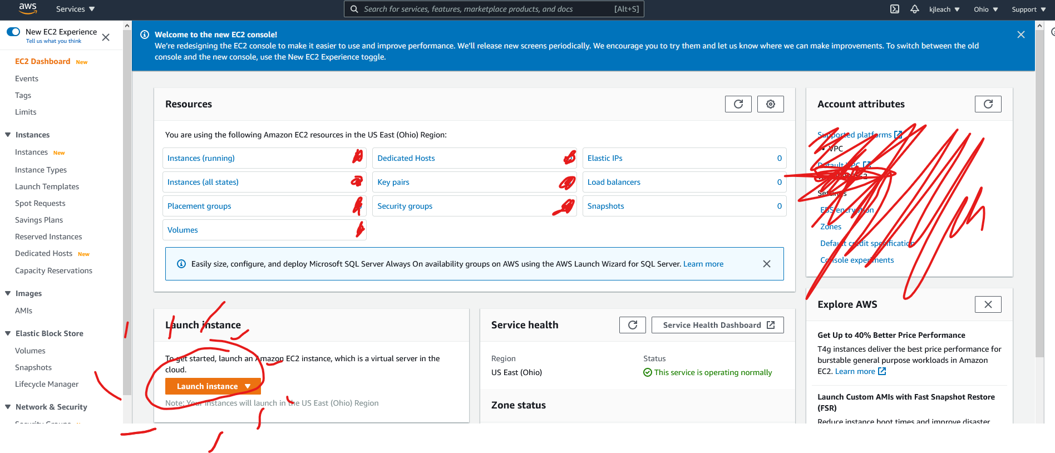
Task: Open Instances (all states) resource link
Action: (203, 182)
